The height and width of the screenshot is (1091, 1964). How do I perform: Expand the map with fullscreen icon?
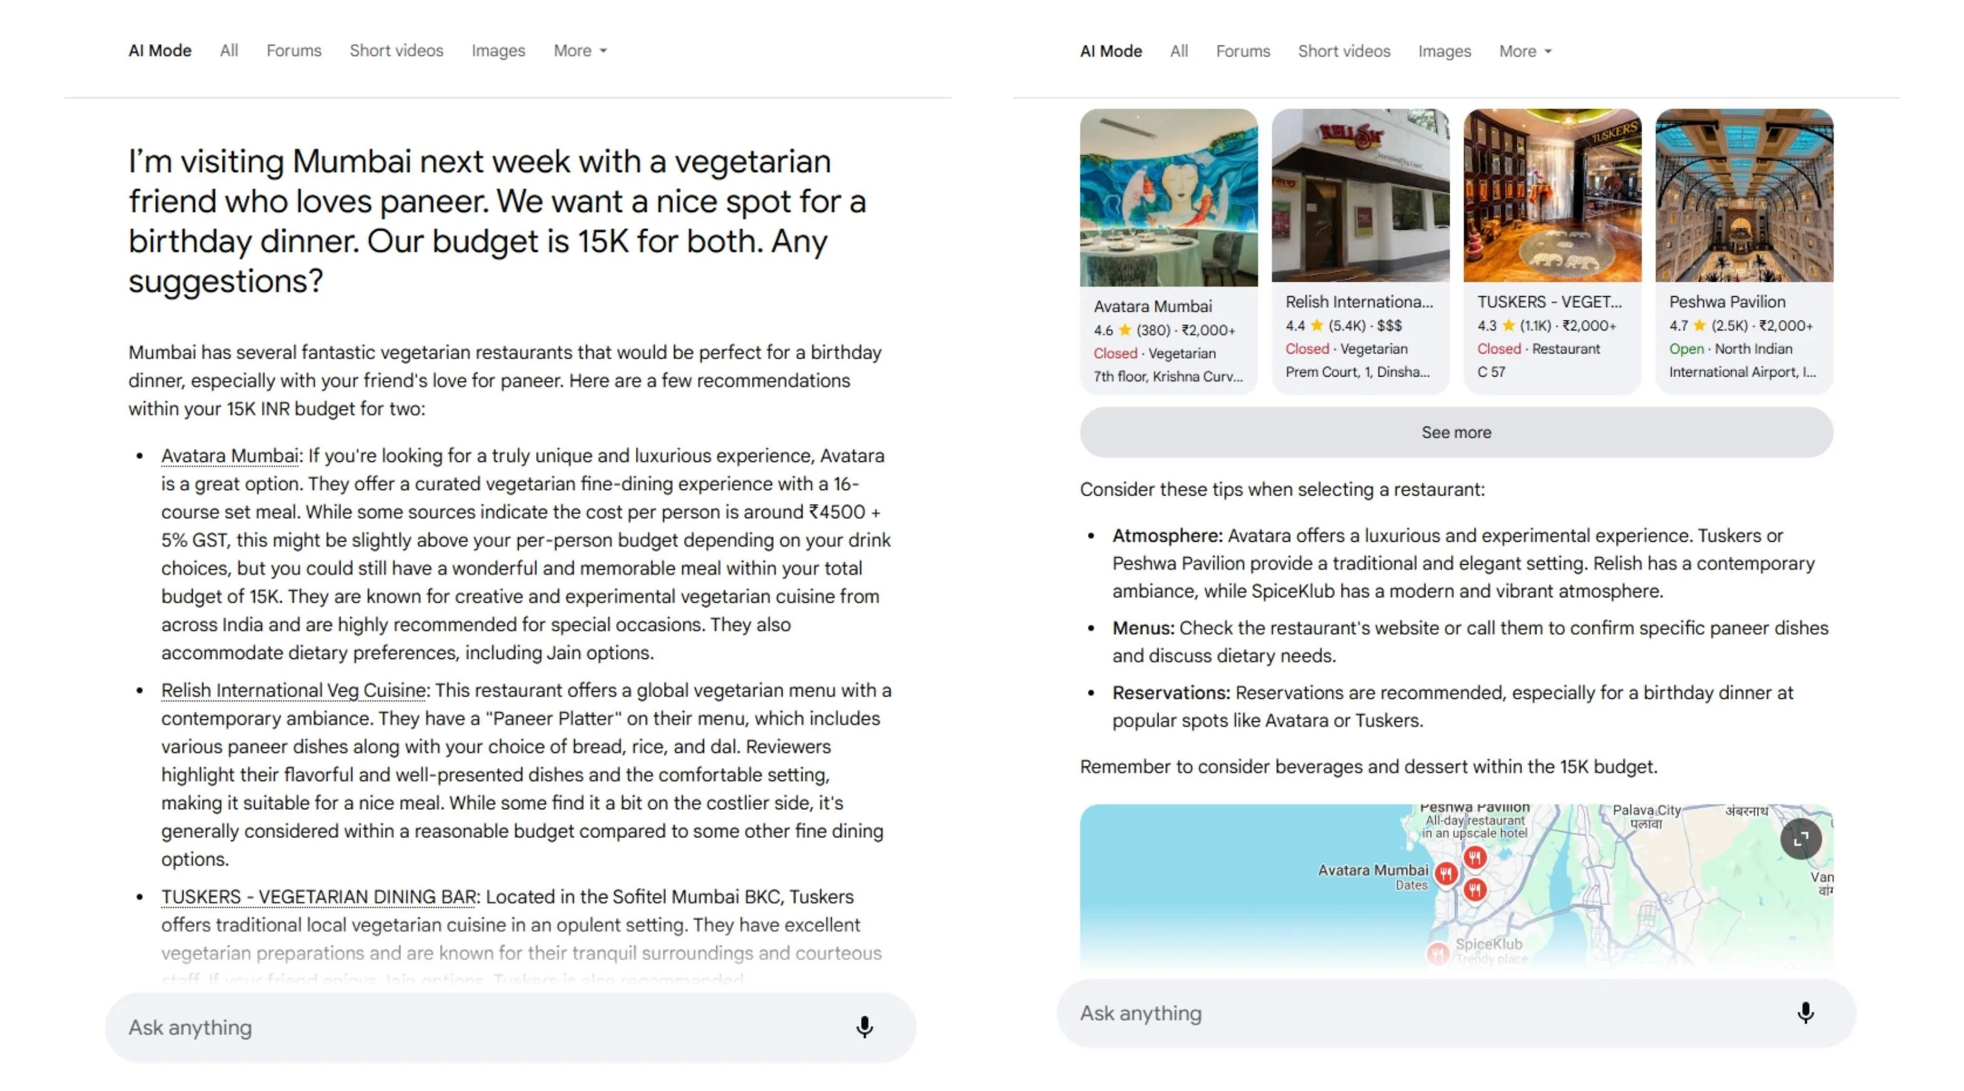pyautogui.click(x=1801, y=839)
